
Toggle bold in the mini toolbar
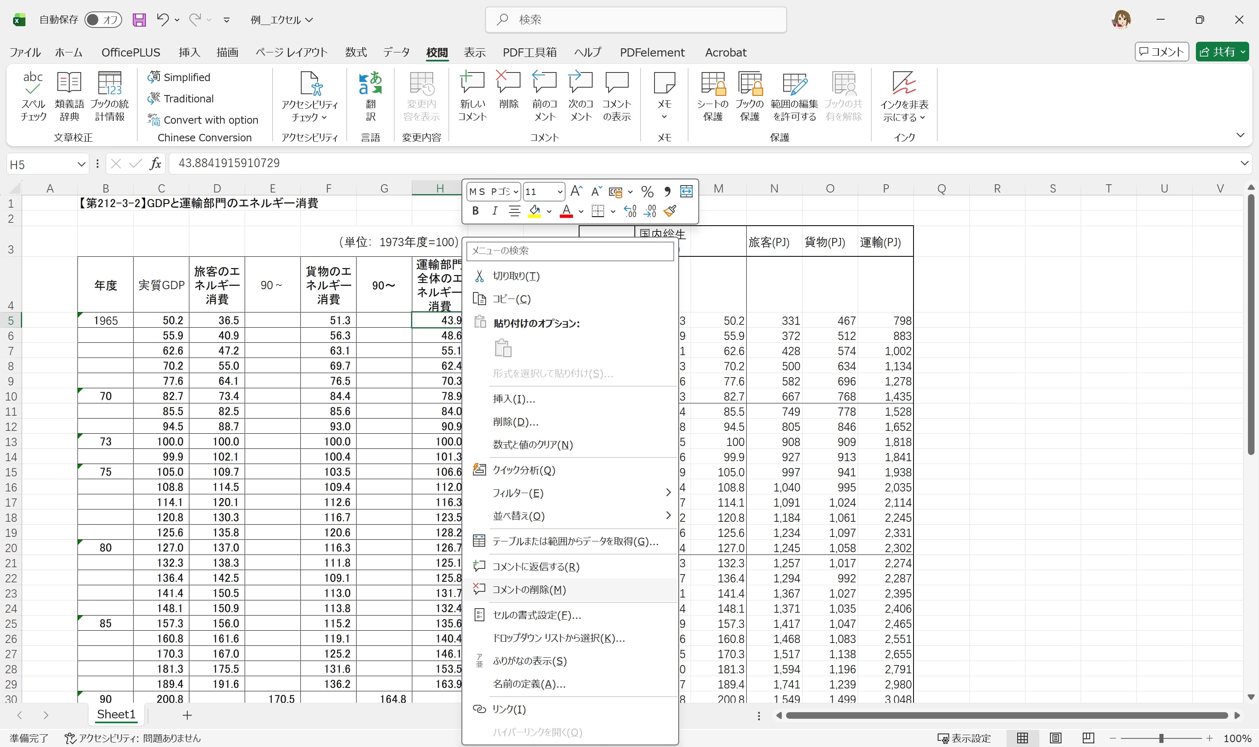pos(475,211)
